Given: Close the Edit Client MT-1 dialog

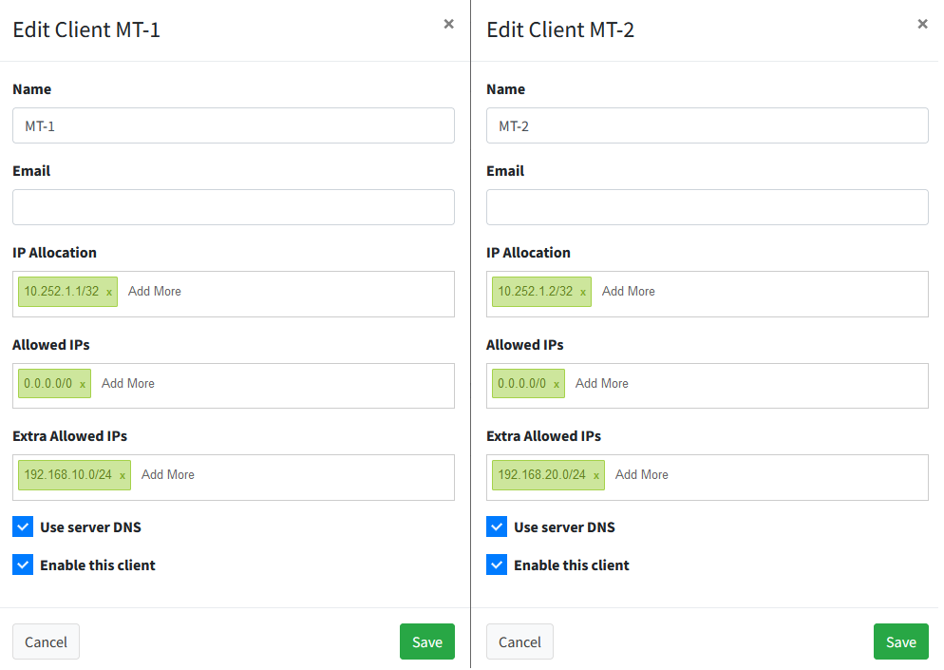Looking at the screenshot, I should click(448, 24).
